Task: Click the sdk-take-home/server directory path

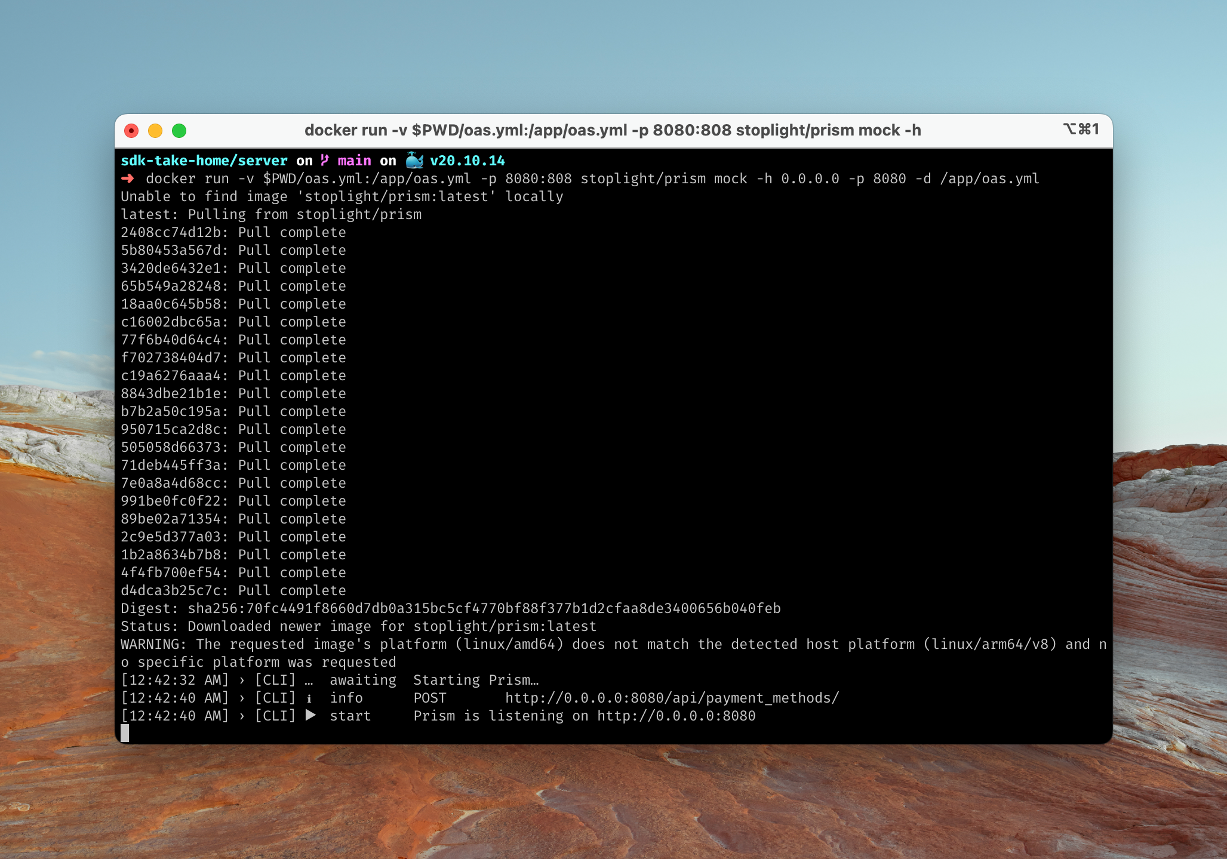Action: pos(204,161)
